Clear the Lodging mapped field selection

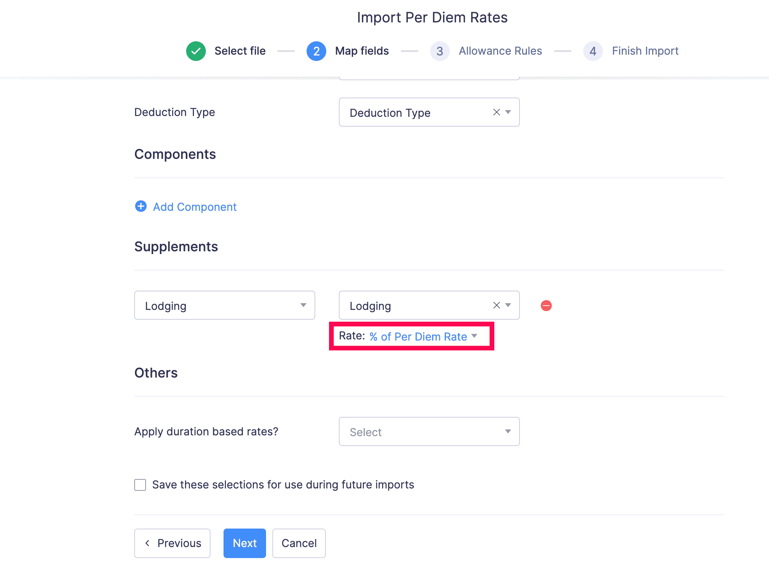(496, 305)
